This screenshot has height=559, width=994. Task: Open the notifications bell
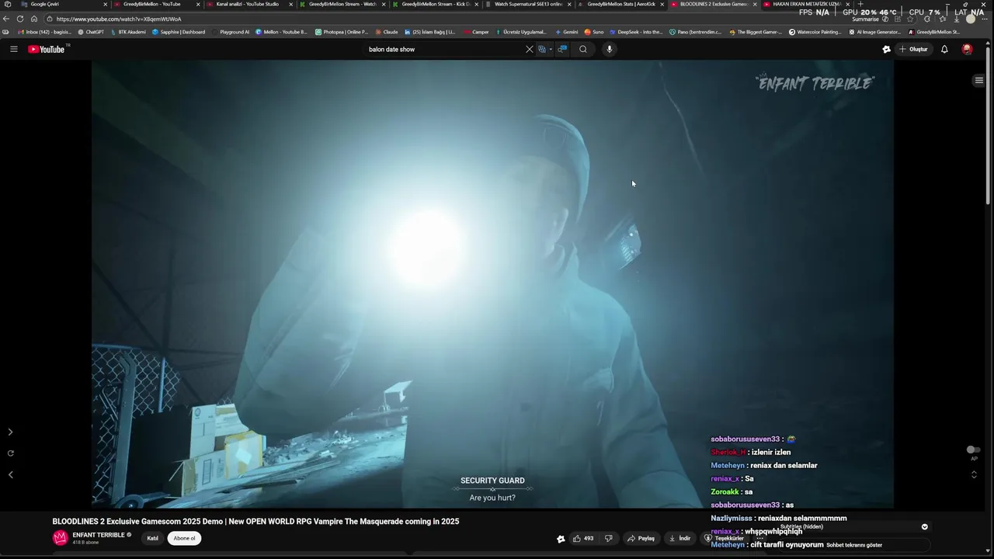click(944, 49)
